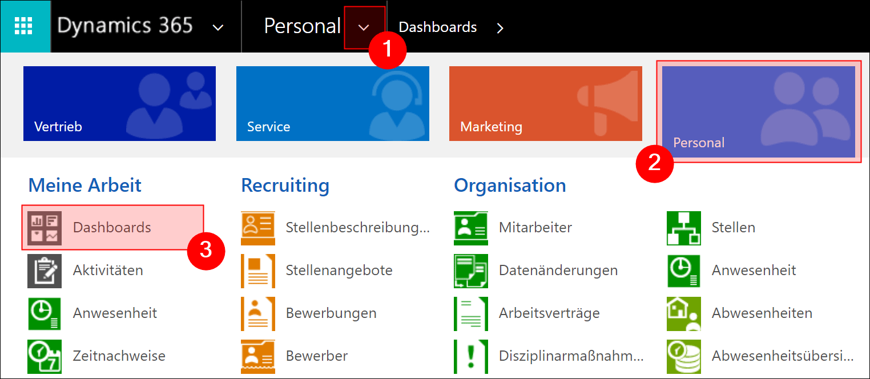
Task: Expand the Dynamics 365 dropdown chevron
Action: pyautogui.click(x=217, y=27)
